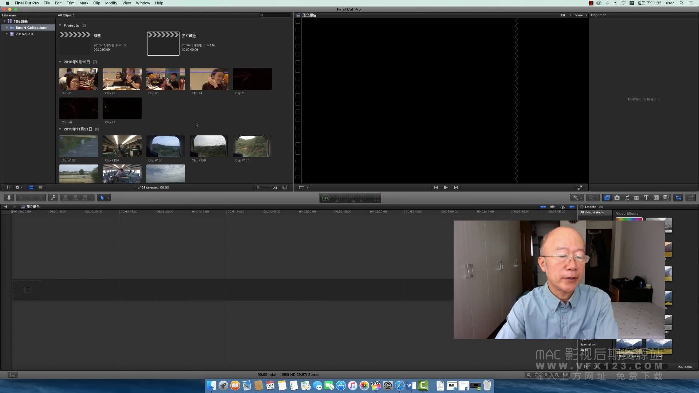The height and width of the screenshot is (393, 699).
Task: Open the Generators browser
Action: coord(656,198)
